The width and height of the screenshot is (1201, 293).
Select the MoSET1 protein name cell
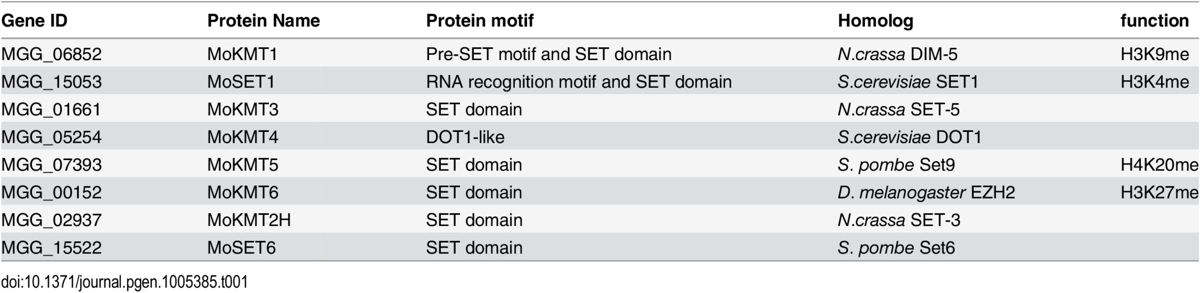tap(241, 82)
